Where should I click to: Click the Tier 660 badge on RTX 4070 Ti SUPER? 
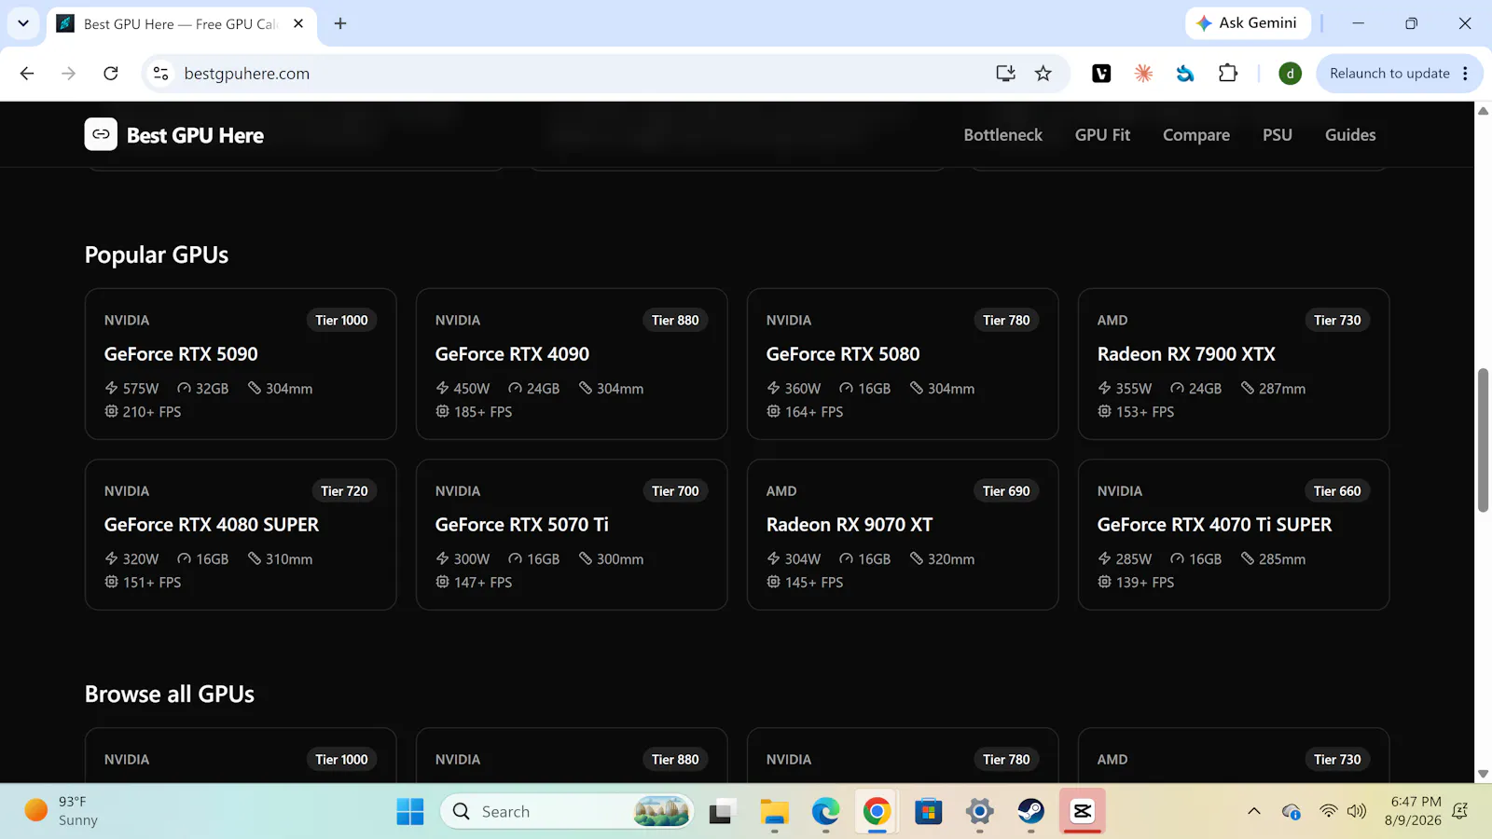point(1337,490)
